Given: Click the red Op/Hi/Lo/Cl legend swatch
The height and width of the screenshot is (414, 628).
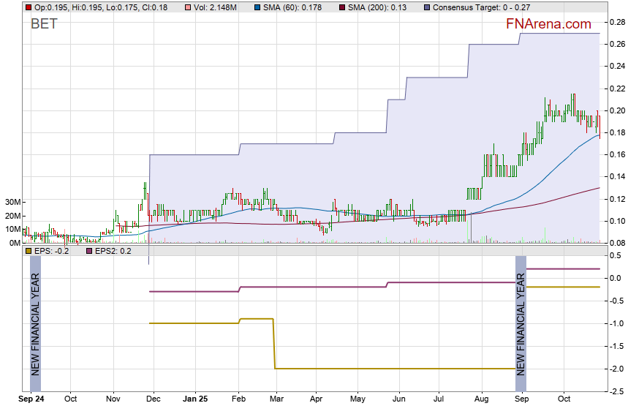Looking at the screenshot, I should (x=28, y=7).
